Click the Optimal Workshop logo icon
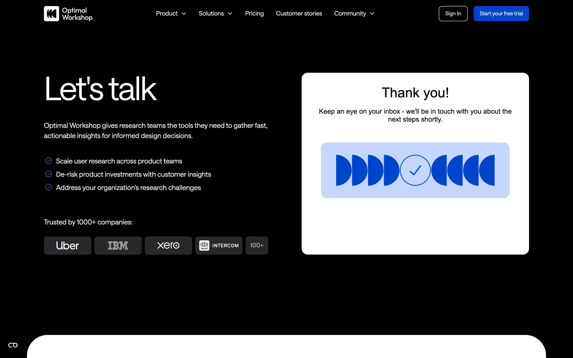The height and width of the screenshot is (358, 573). click(51, 14)
